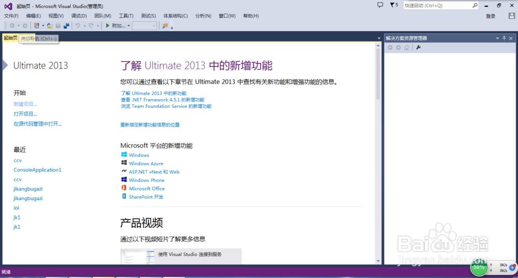Image resolution: width=518 pixels, height=278 pixels.
Task: Click the Save floppy disk icon
Action: coord(58,25)
